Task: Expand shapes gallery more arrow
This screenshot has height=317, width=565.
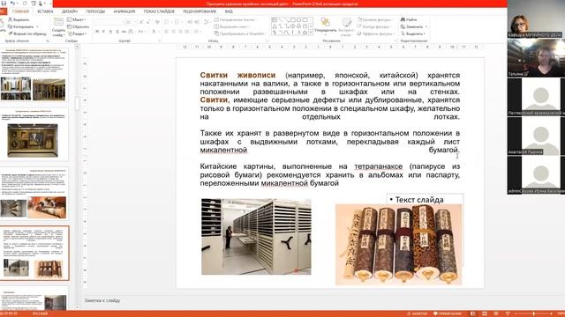Action: (x=311, y=33)
